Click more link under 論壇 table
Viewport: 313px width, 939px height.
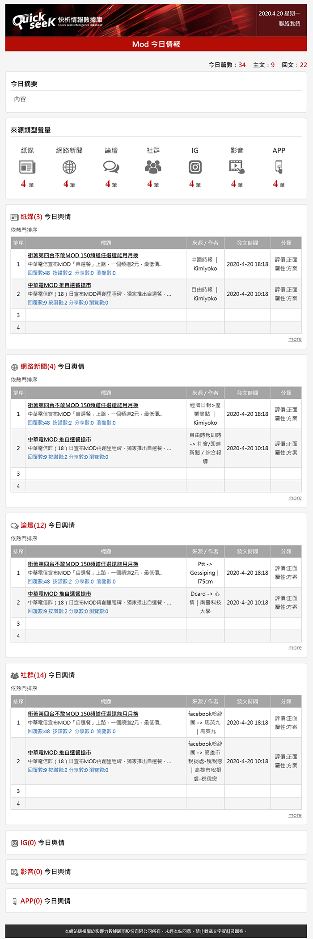point(295,647)
